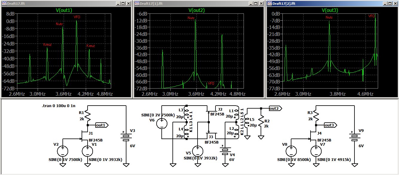Click the VFO annotation in V(out1) plot
The height and width of the screenshot is (175, 399).
click(x=77, y=17)
